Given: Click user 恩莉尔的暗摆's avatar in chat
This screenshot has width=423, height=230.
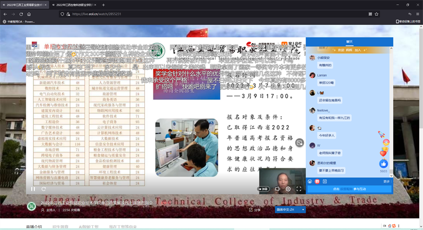Looking at the screenshot, I should (312, 163).
